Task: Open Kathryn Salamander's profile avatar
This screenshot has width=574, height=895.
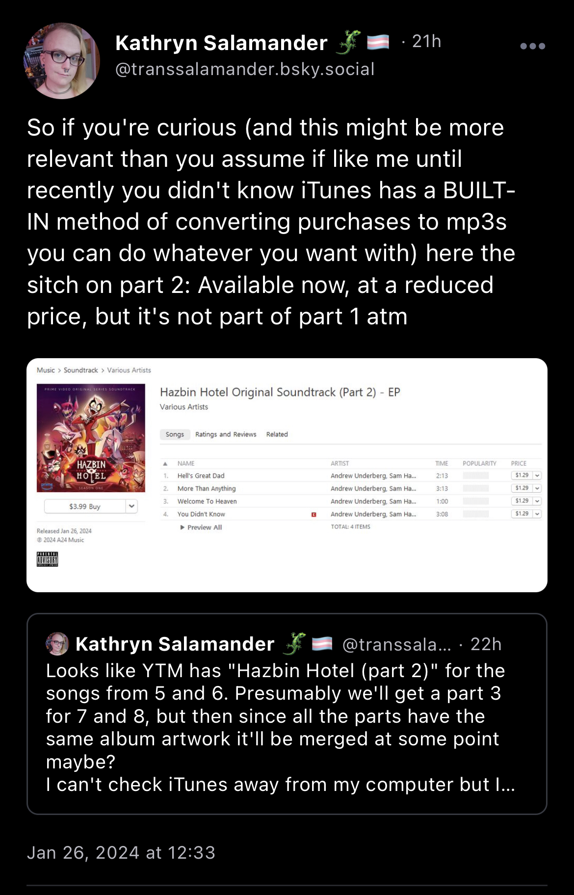Action: [62, 61]
